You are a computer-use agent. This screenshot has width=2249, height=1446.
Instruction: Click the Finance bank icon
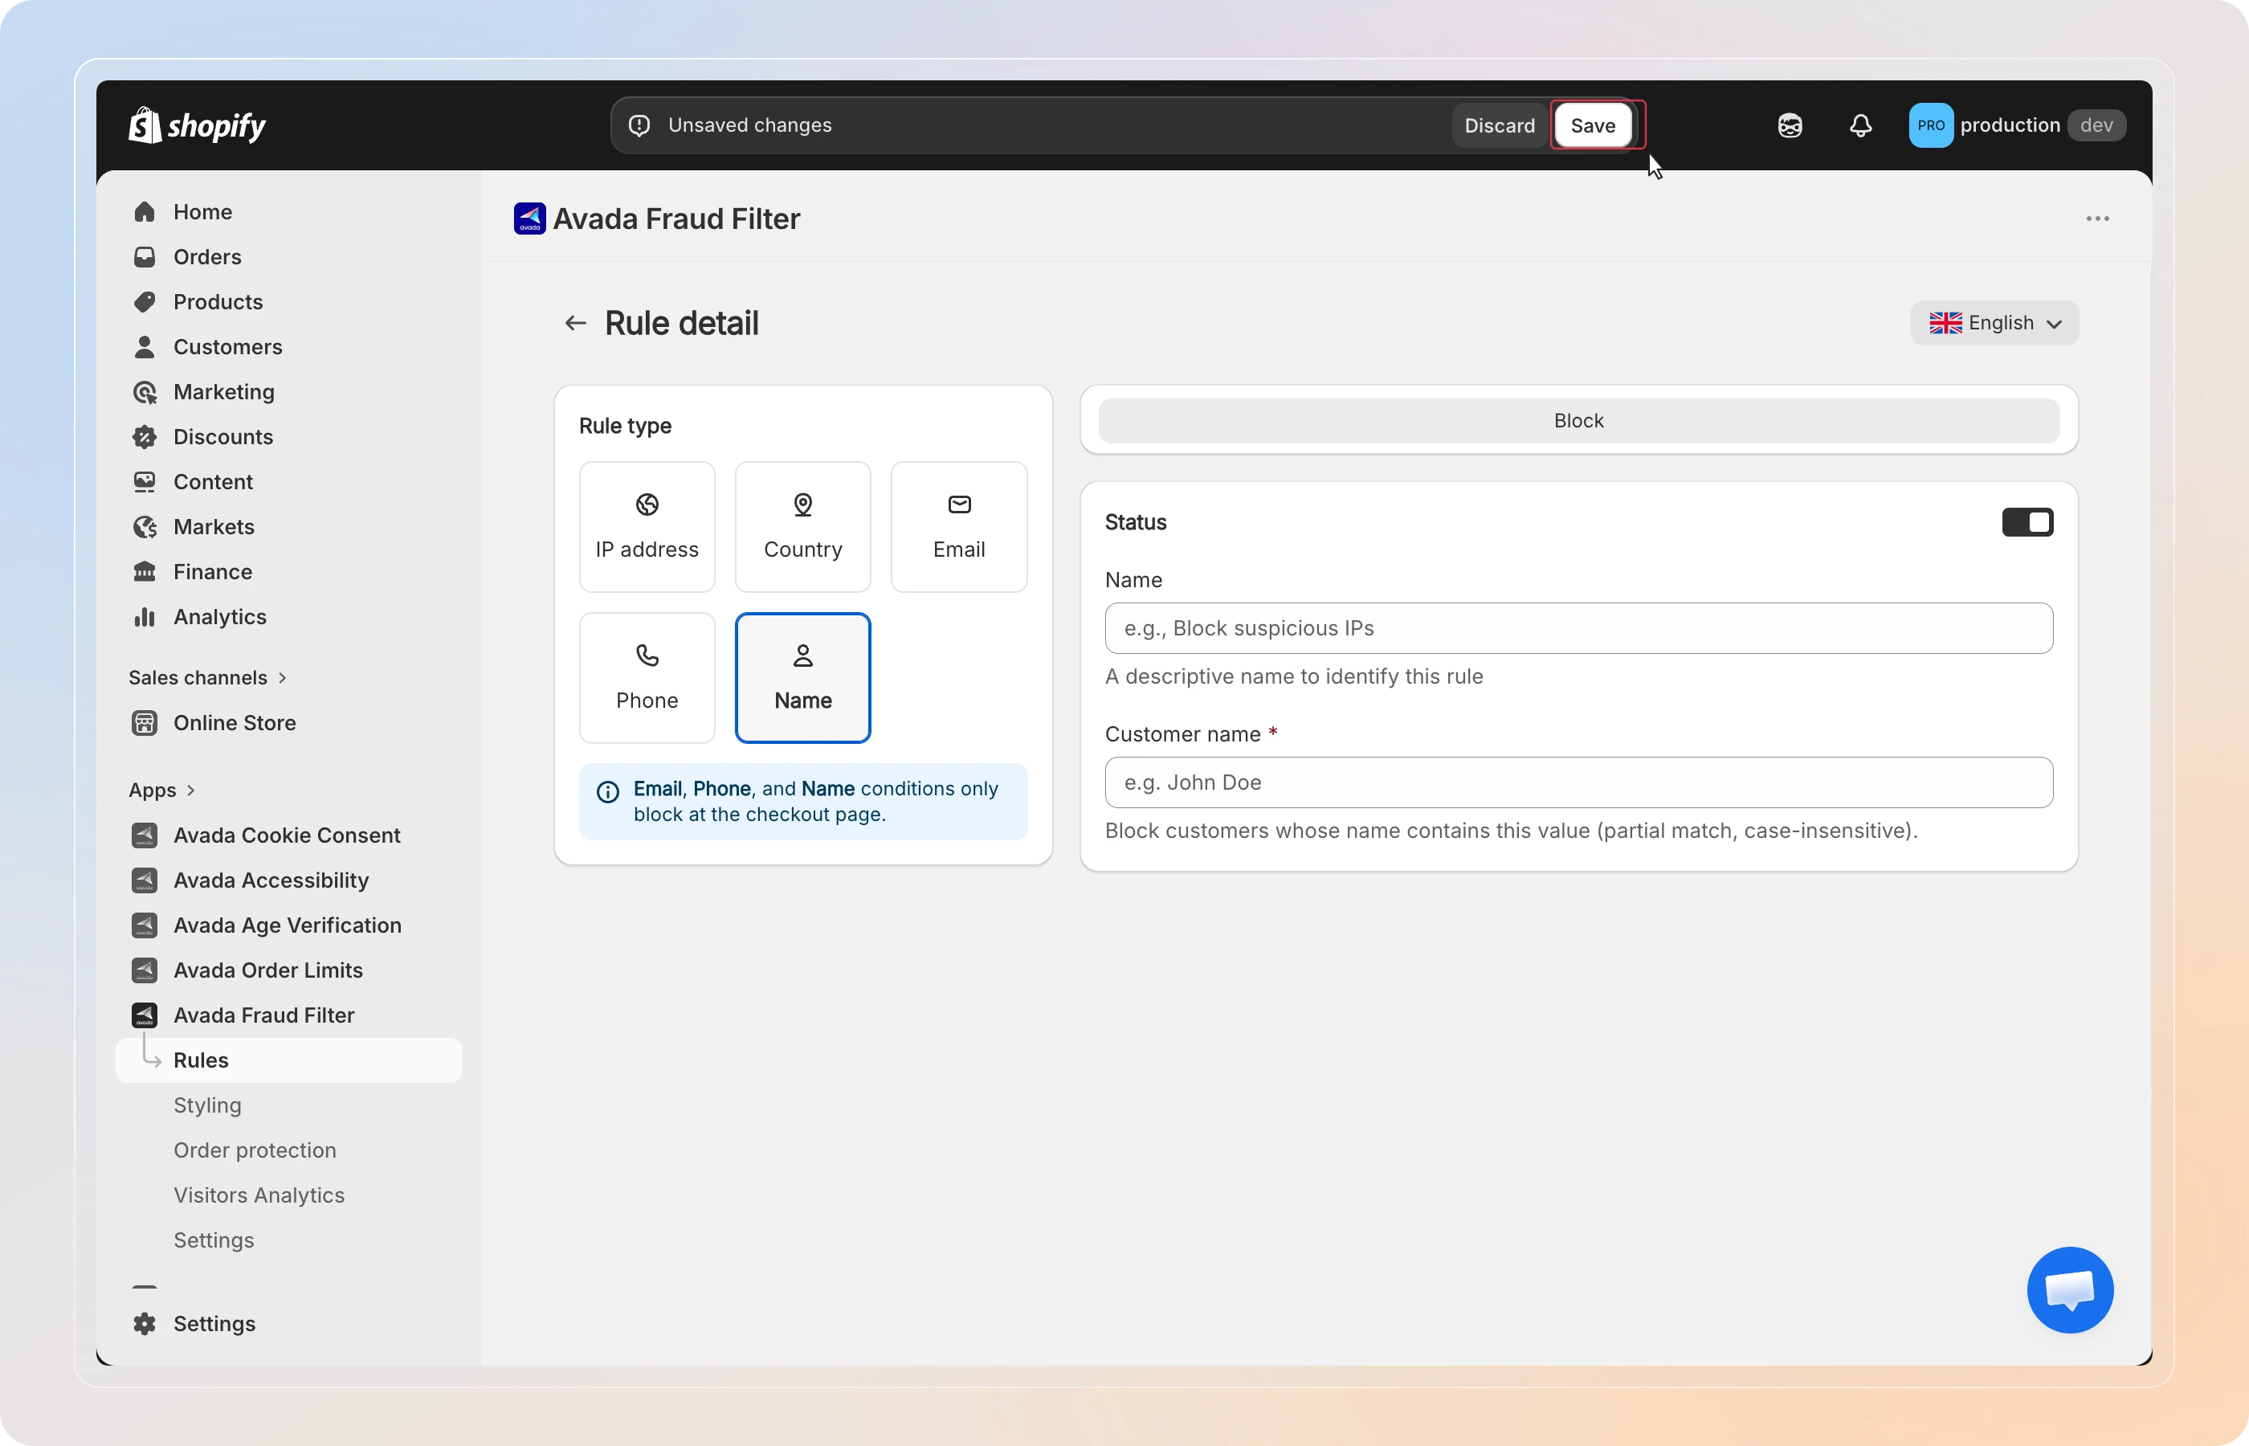[145, 572]
